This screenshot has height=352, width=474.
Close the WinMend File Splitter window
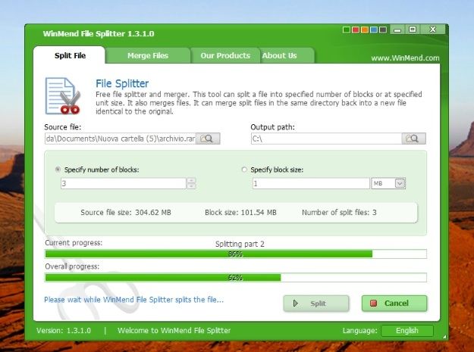click(433, 30)
